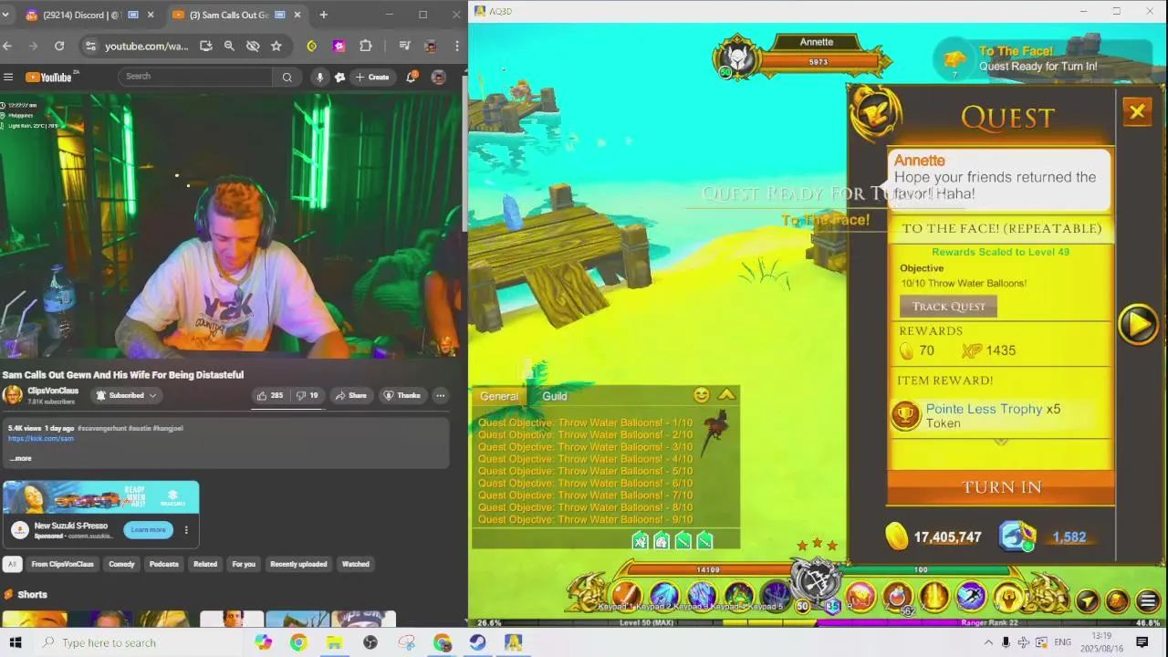
Task: Show hidden system tray icons
Action: tap(988, 642)
